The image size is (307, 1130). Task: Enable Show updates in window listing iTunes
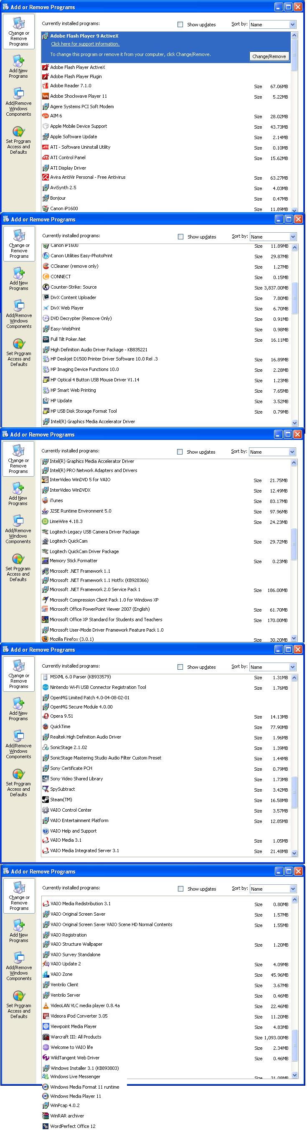pyautogui.click(x=179, y=452)
